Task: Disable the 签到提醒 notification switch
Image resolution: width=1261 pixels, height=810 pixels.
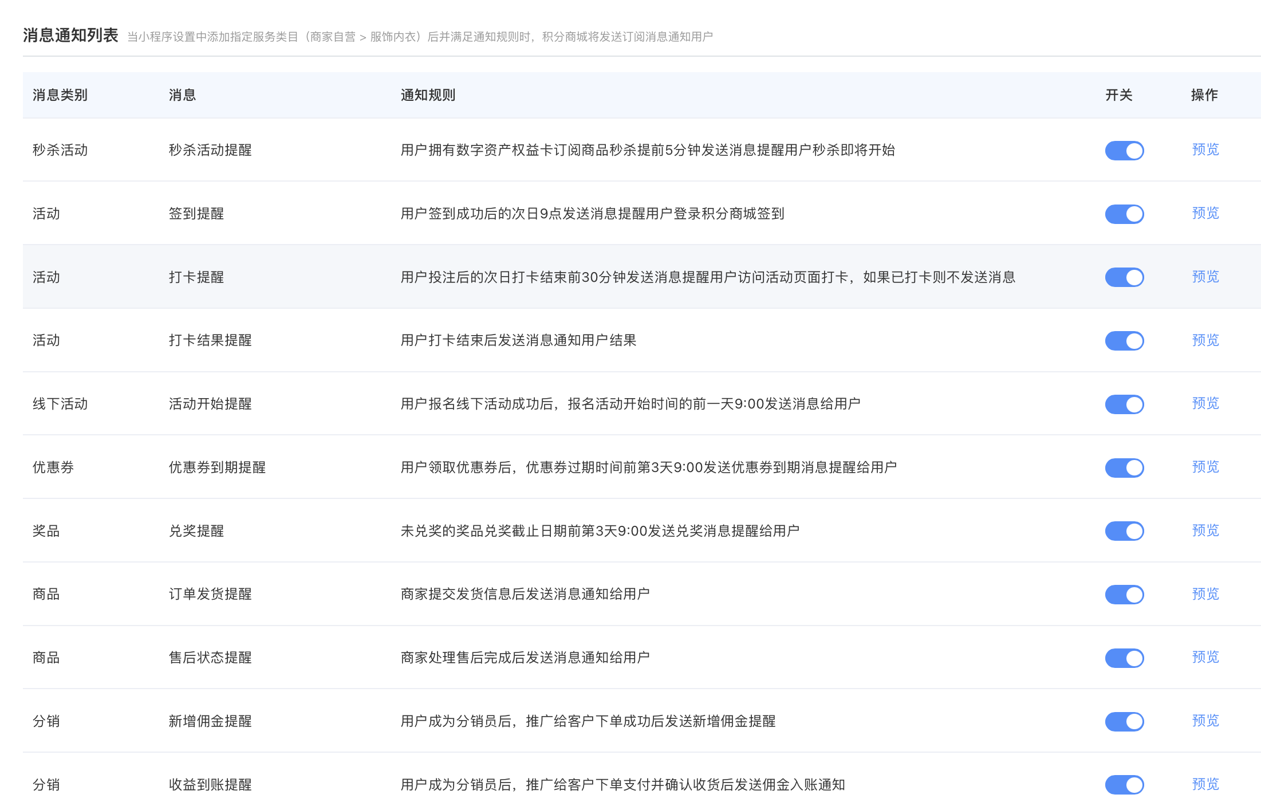Action: pyautogui.click(x=1124, y=214)
